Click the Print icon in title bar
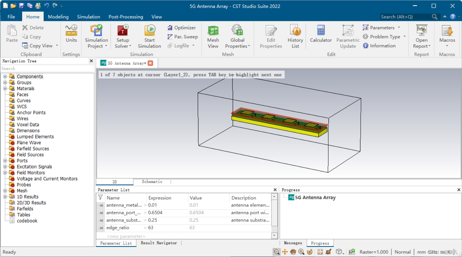Viewport: 462px width, 257px height. [38, 5]
